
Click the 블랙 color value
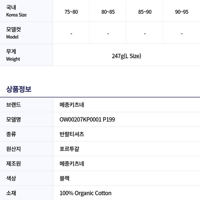pos(64,178)
